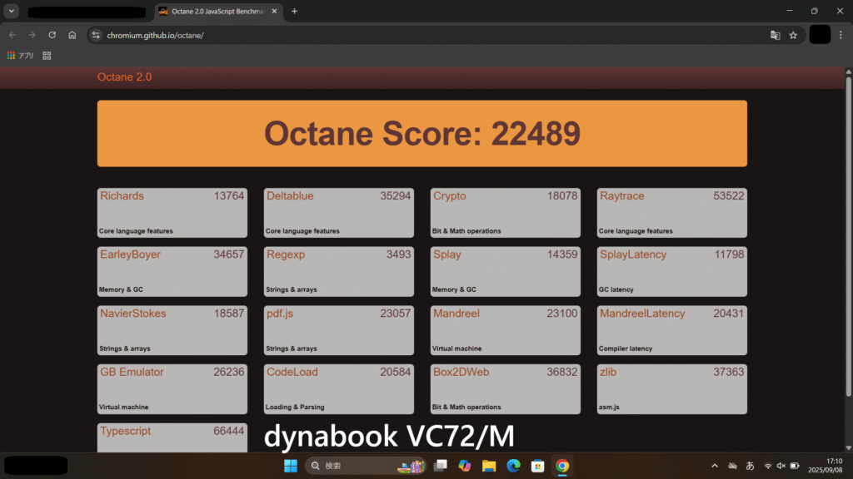Close the Octane 2.0 browser tab
This screenshot has height=479, width=853.
tap(274, 12)
